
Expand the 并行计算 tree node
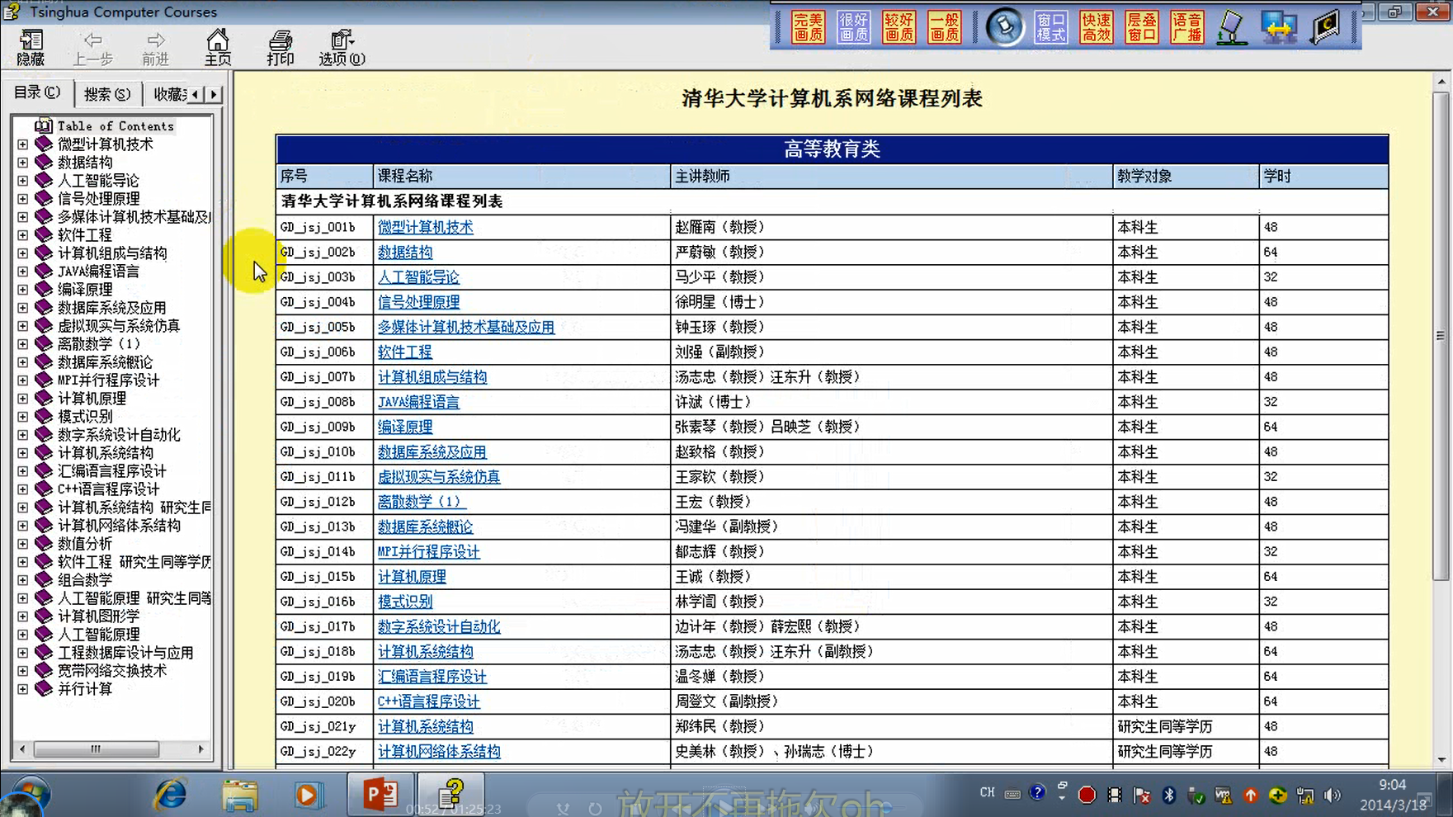[23, 689]
